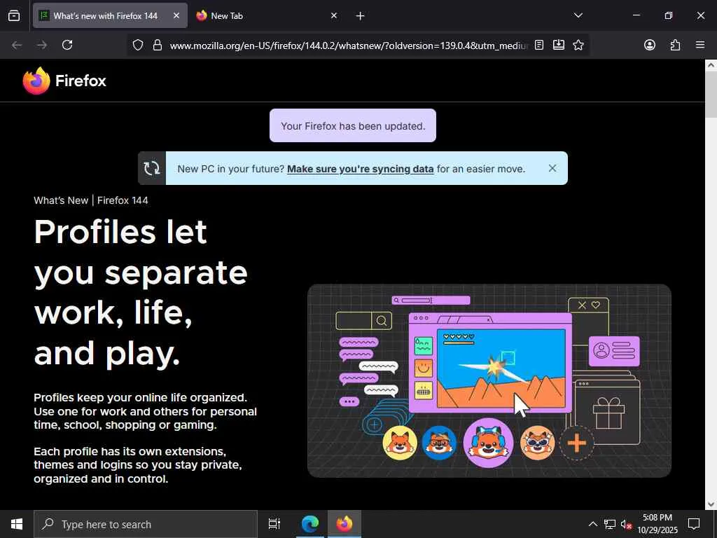This screenshot has height=538, width=717.
Task: Click the Firefox taskbar icon
Action: pos(344,524)
